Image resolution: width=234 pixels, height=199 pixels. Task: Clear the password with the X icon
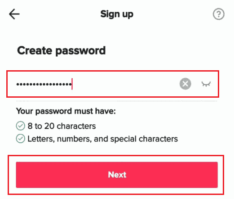coord(185,84)
